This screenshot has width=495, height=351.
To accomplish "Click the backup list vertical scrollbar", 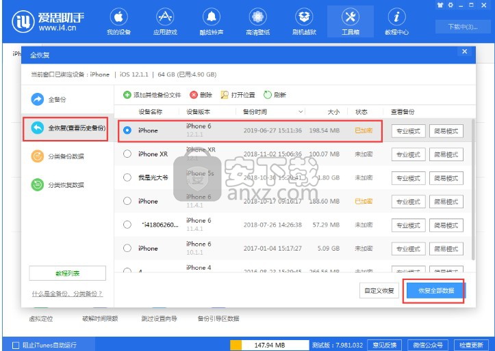I will [x=473, y=190].
